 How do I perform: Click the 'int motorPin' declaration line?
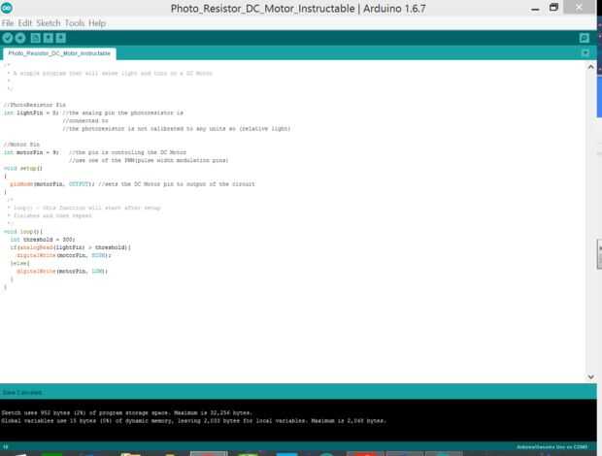point(95,152)
